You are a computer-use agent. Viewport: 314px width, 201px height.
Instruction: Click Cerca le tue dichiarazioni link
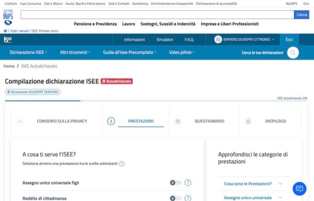[263, 52]
